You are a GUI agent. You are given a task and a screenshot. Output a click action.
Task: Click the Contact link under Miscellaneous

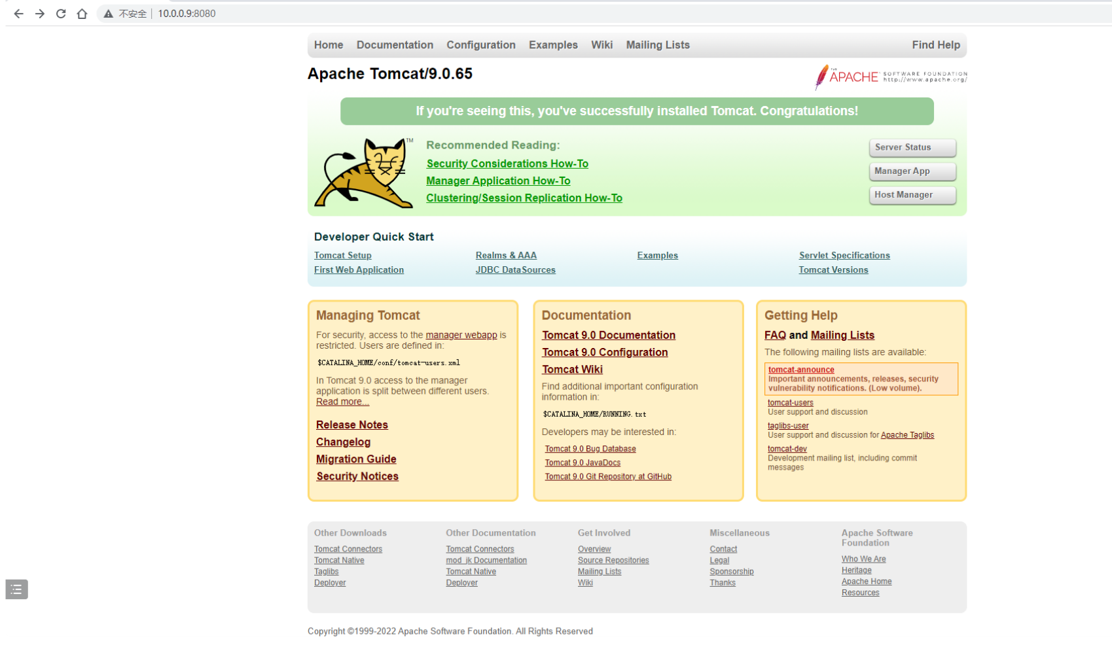tap(723, 549)
